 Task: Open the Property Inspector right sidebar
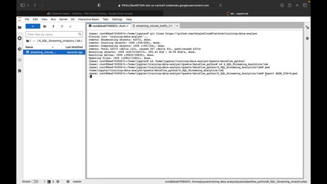[308, 28]
